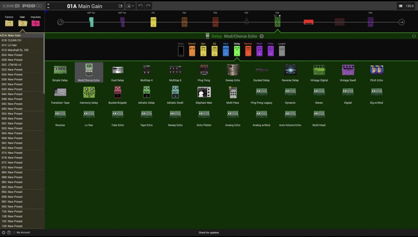This screenshot has height=237, width=418.
Task: Switch to the Looper category
Action: pos(282,49)
